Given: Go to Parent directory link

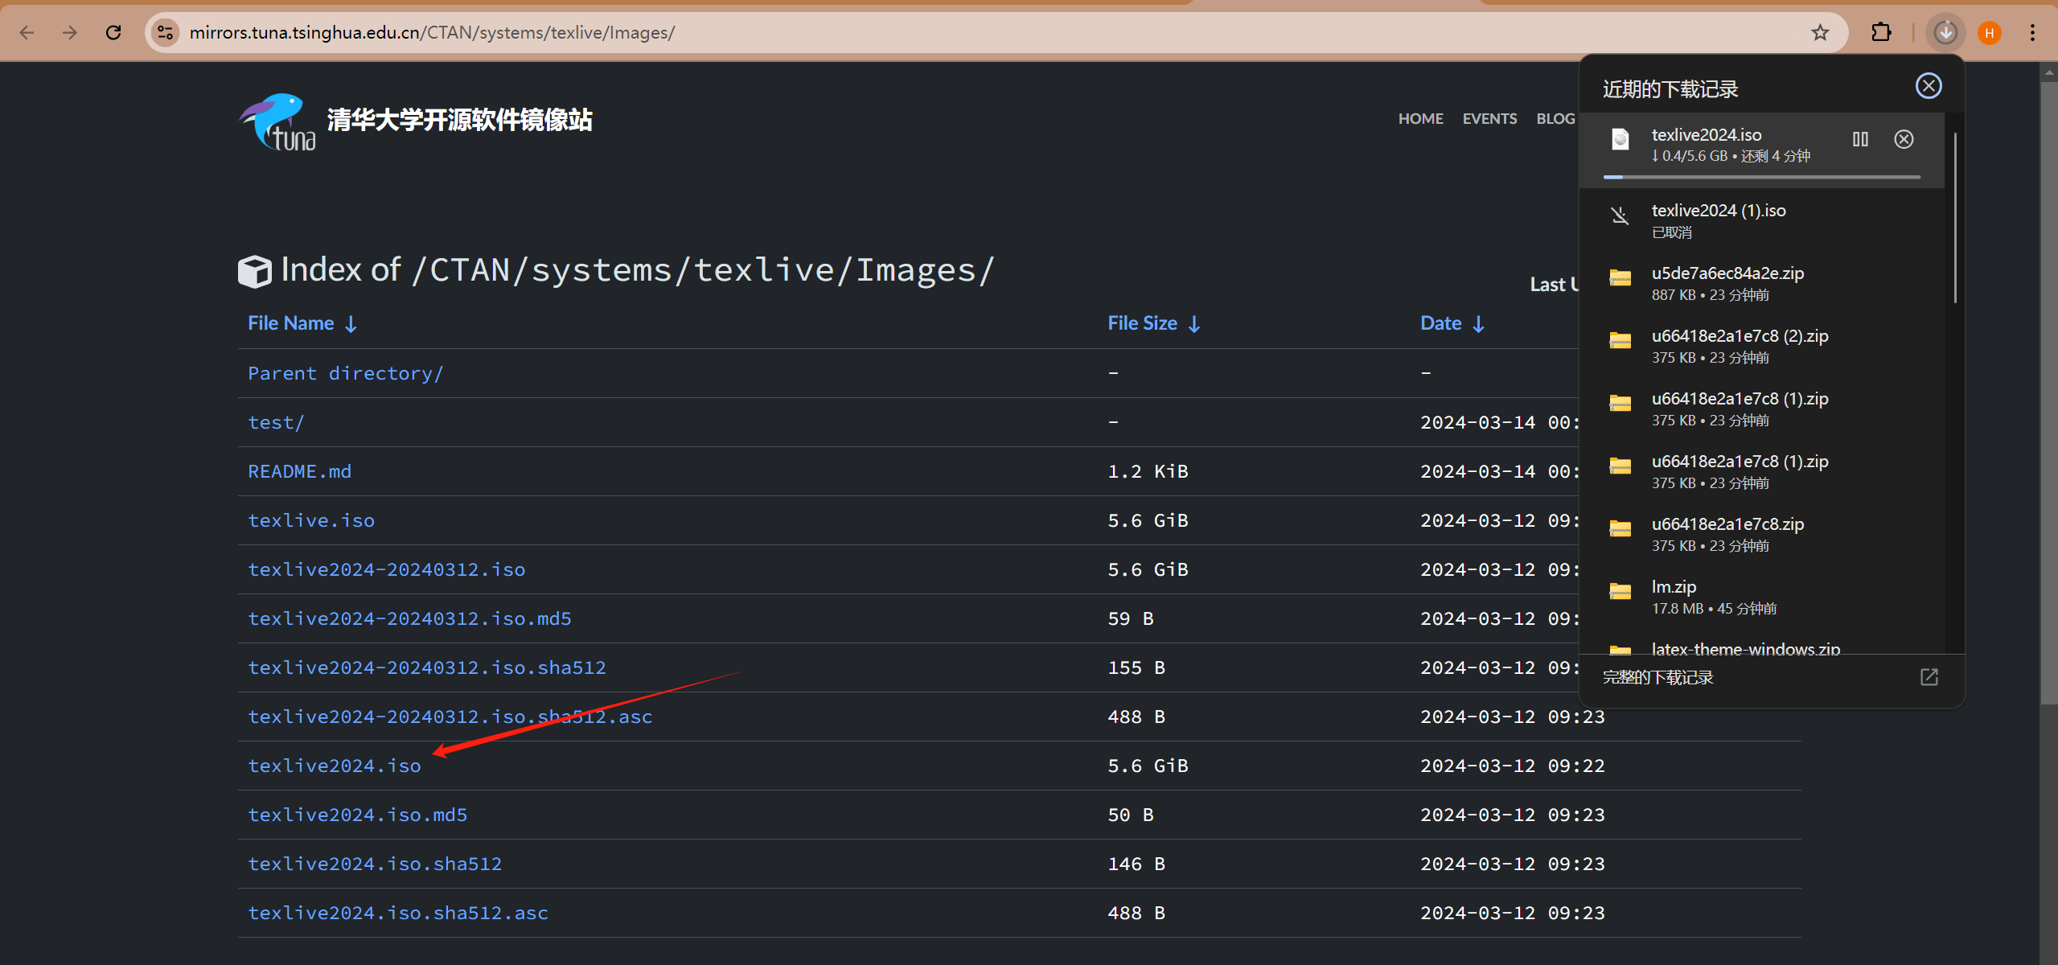Looking at the screenshot, I should click(345, 373).
